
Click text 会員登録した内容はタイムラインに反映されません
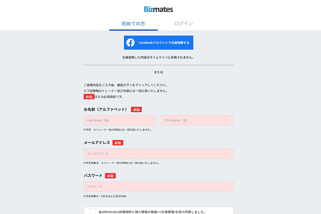tap(158, 58)
